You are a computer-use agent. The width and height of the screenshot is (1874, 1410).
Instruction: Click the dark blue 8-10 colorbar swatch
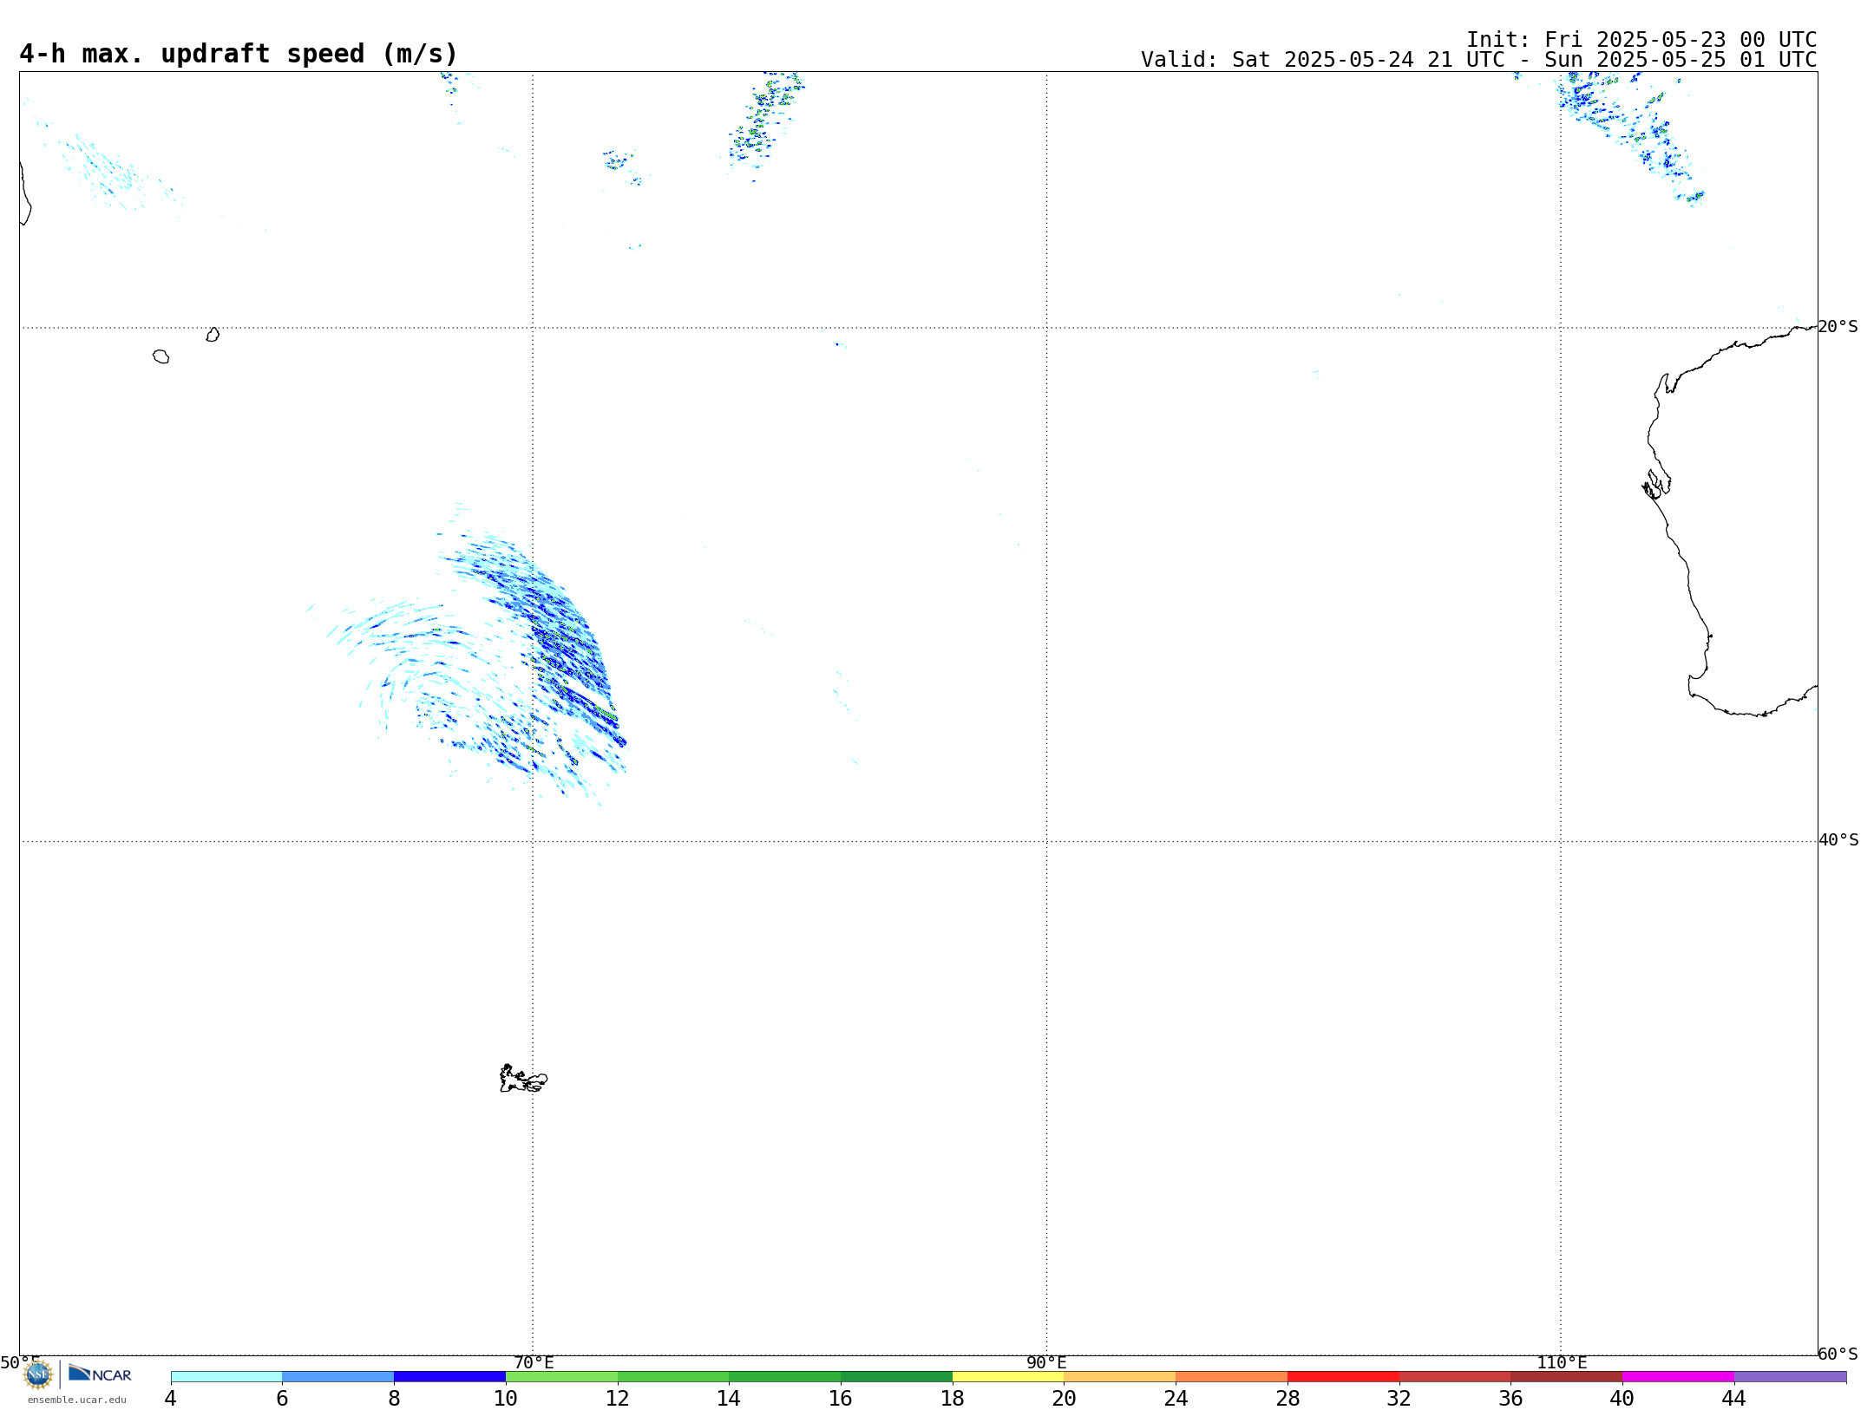pyautogui.click(x=450, y=1376)
